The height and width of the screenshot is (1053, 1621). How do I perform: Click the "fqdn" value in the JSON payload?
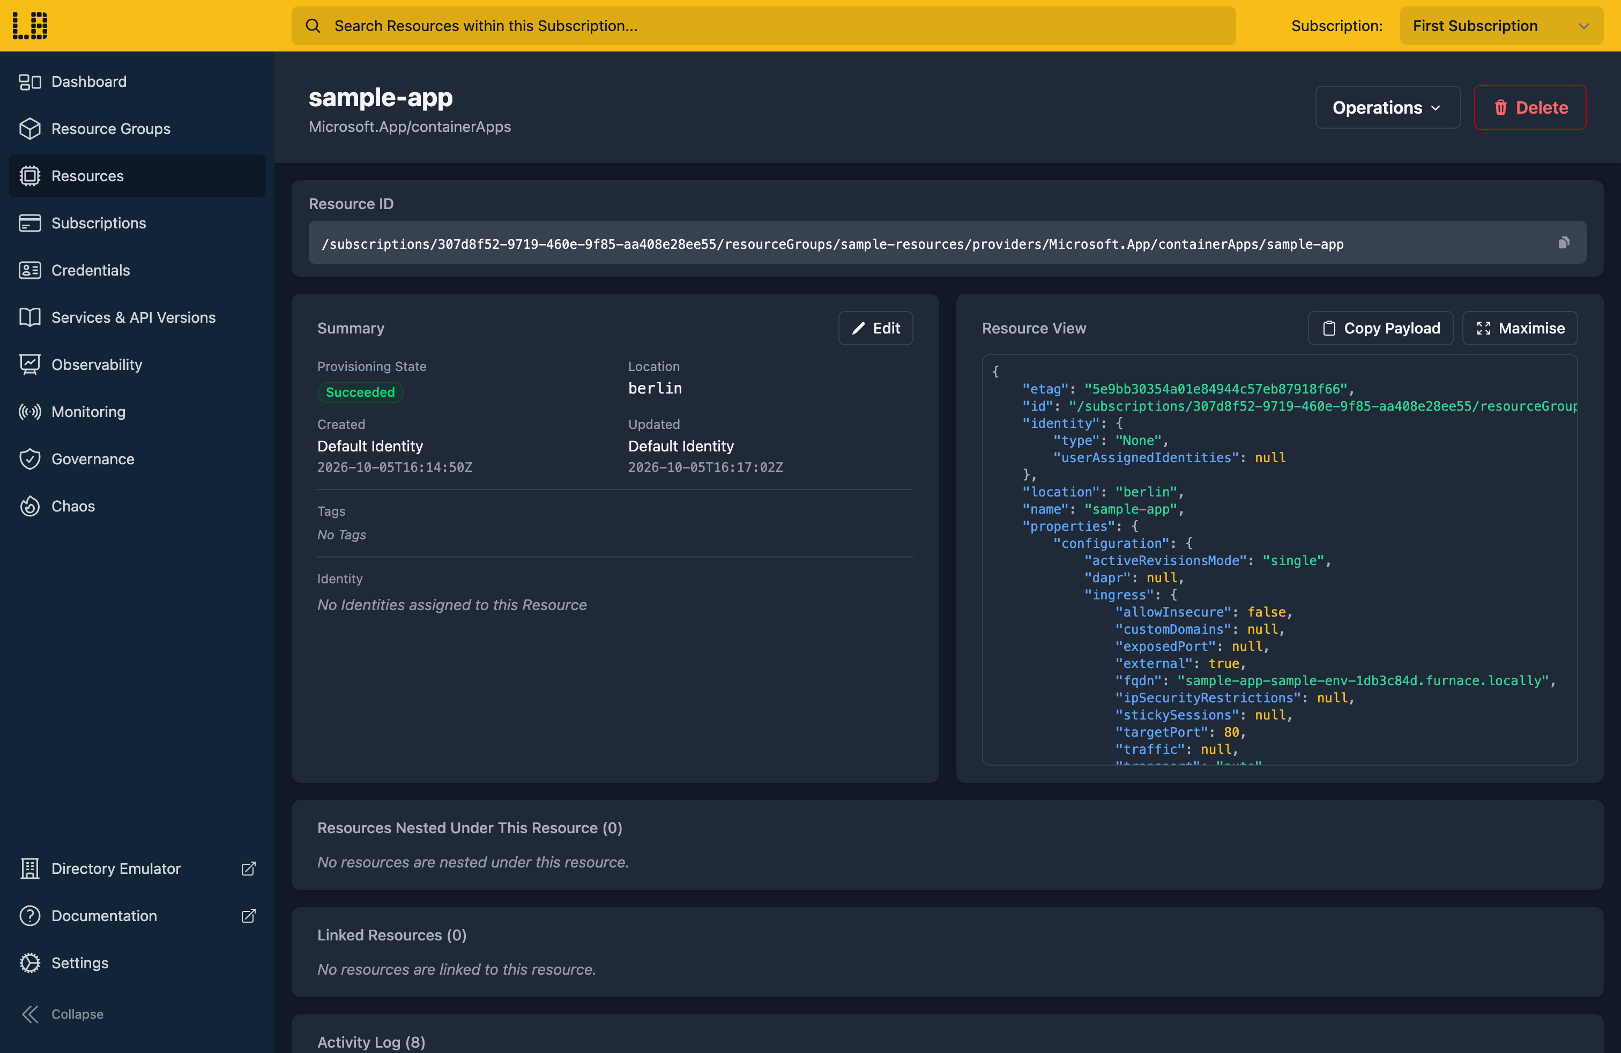coord(1363,680)
